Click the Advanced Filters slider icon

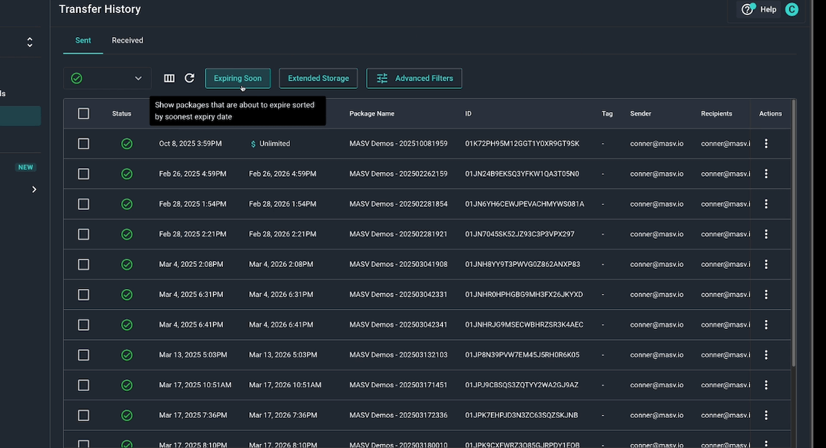click(x=381, y=78)
